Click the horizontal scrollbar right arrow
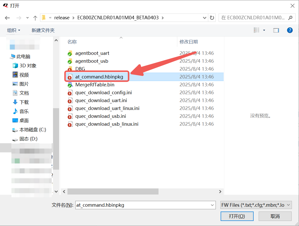This screenshot has width=299, height=226. [220, 191]
